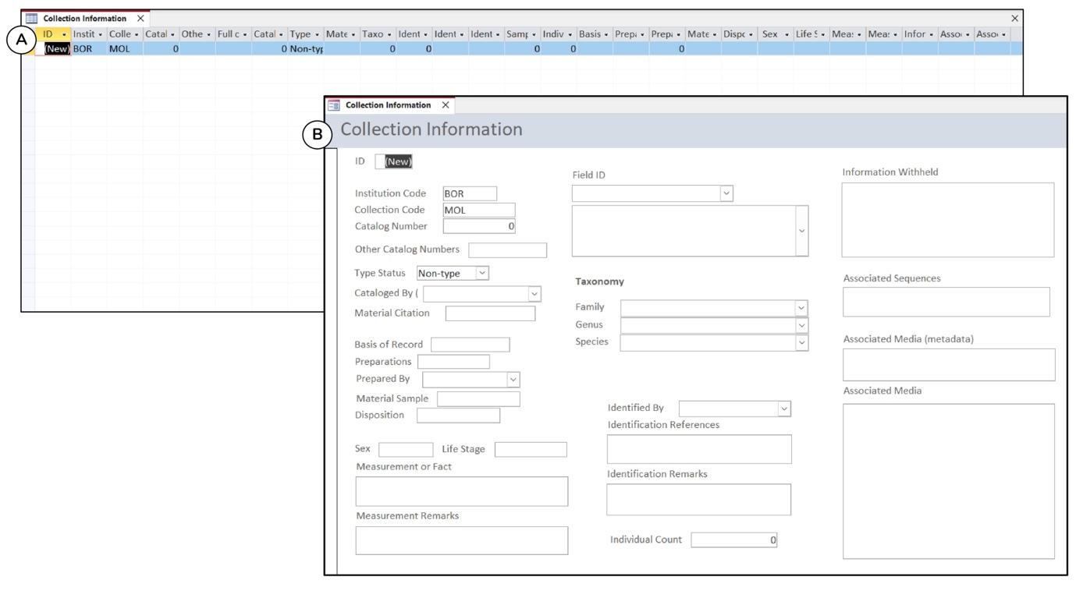Screen dimensions: 1076x605
Task: Click the Measurement or Fact text box
Action: click(x=462, y=491)
